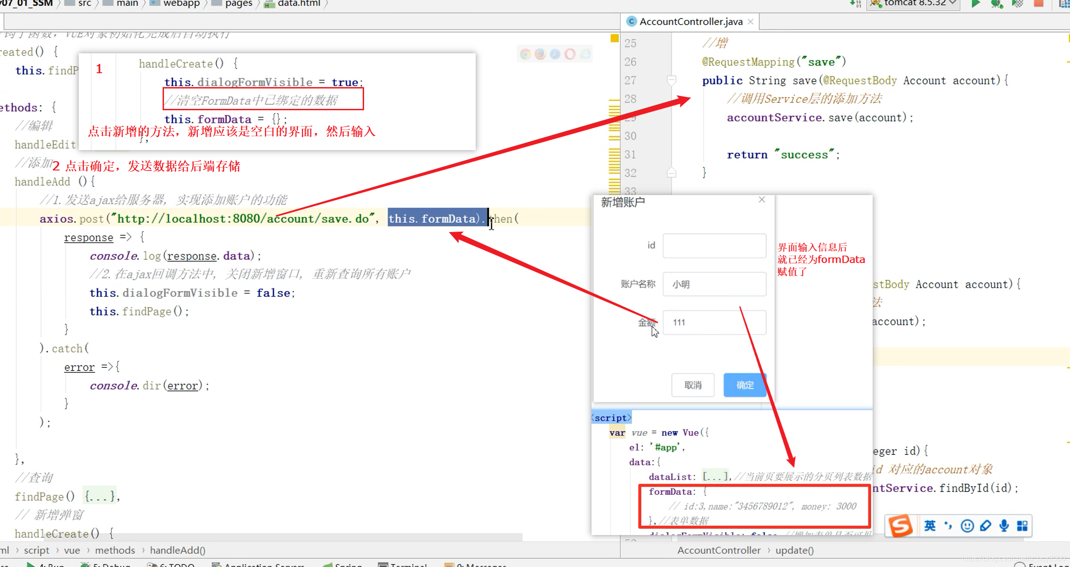Screen dimensions: 1070x567
Task: Click @RequestMapping("save") annotation
Action: [x=774, y=62]
